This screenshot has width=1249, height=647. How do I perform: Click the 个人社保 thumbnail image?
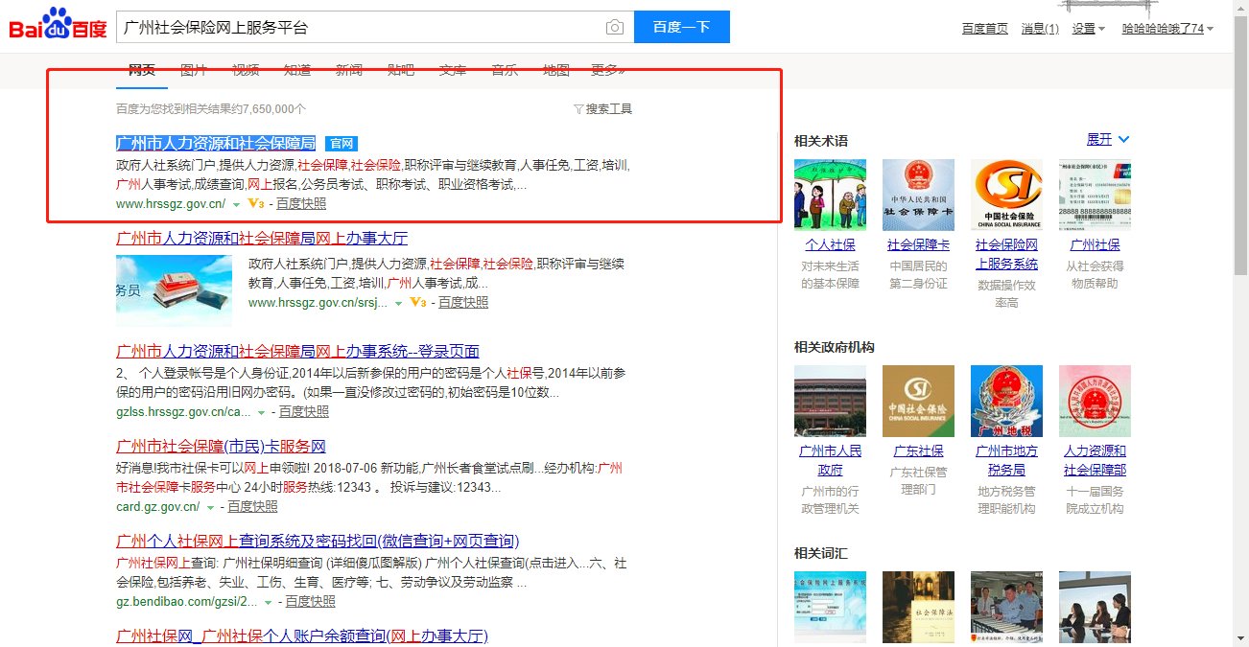830,193
